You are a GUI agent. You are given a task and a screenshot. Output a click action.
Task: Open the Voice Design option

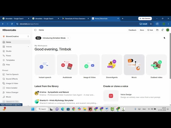click(x=135, y=96)
